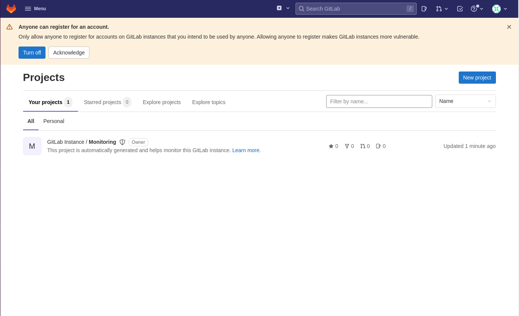Click the star count icon for Monitoring
The image size is (519, 316).
pos(331,146)
